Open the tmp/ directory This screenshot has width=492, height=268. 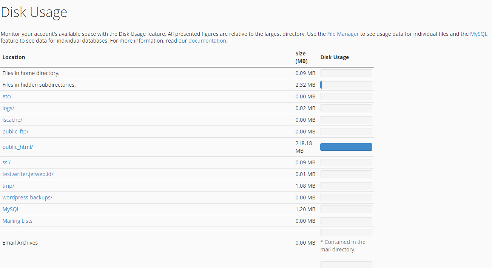[x=8, y=185]
